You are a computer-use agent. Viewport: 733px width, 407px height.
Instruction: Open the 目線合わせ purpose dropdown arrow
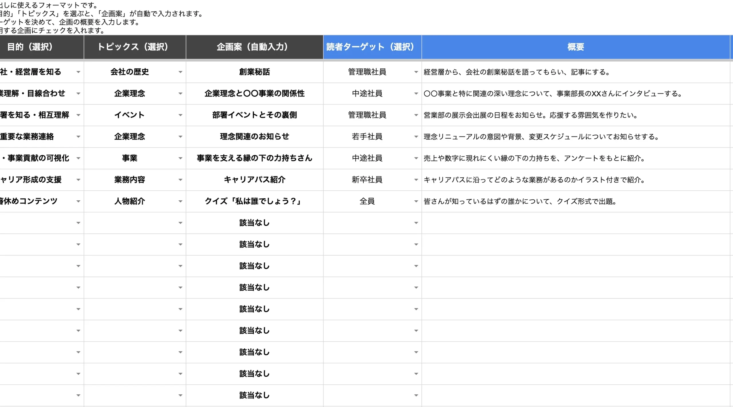click(x=78, y=94)
